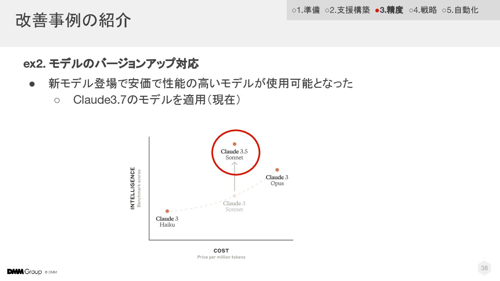
Task: Click the DMM Group logo
Action: coord(24,272)
